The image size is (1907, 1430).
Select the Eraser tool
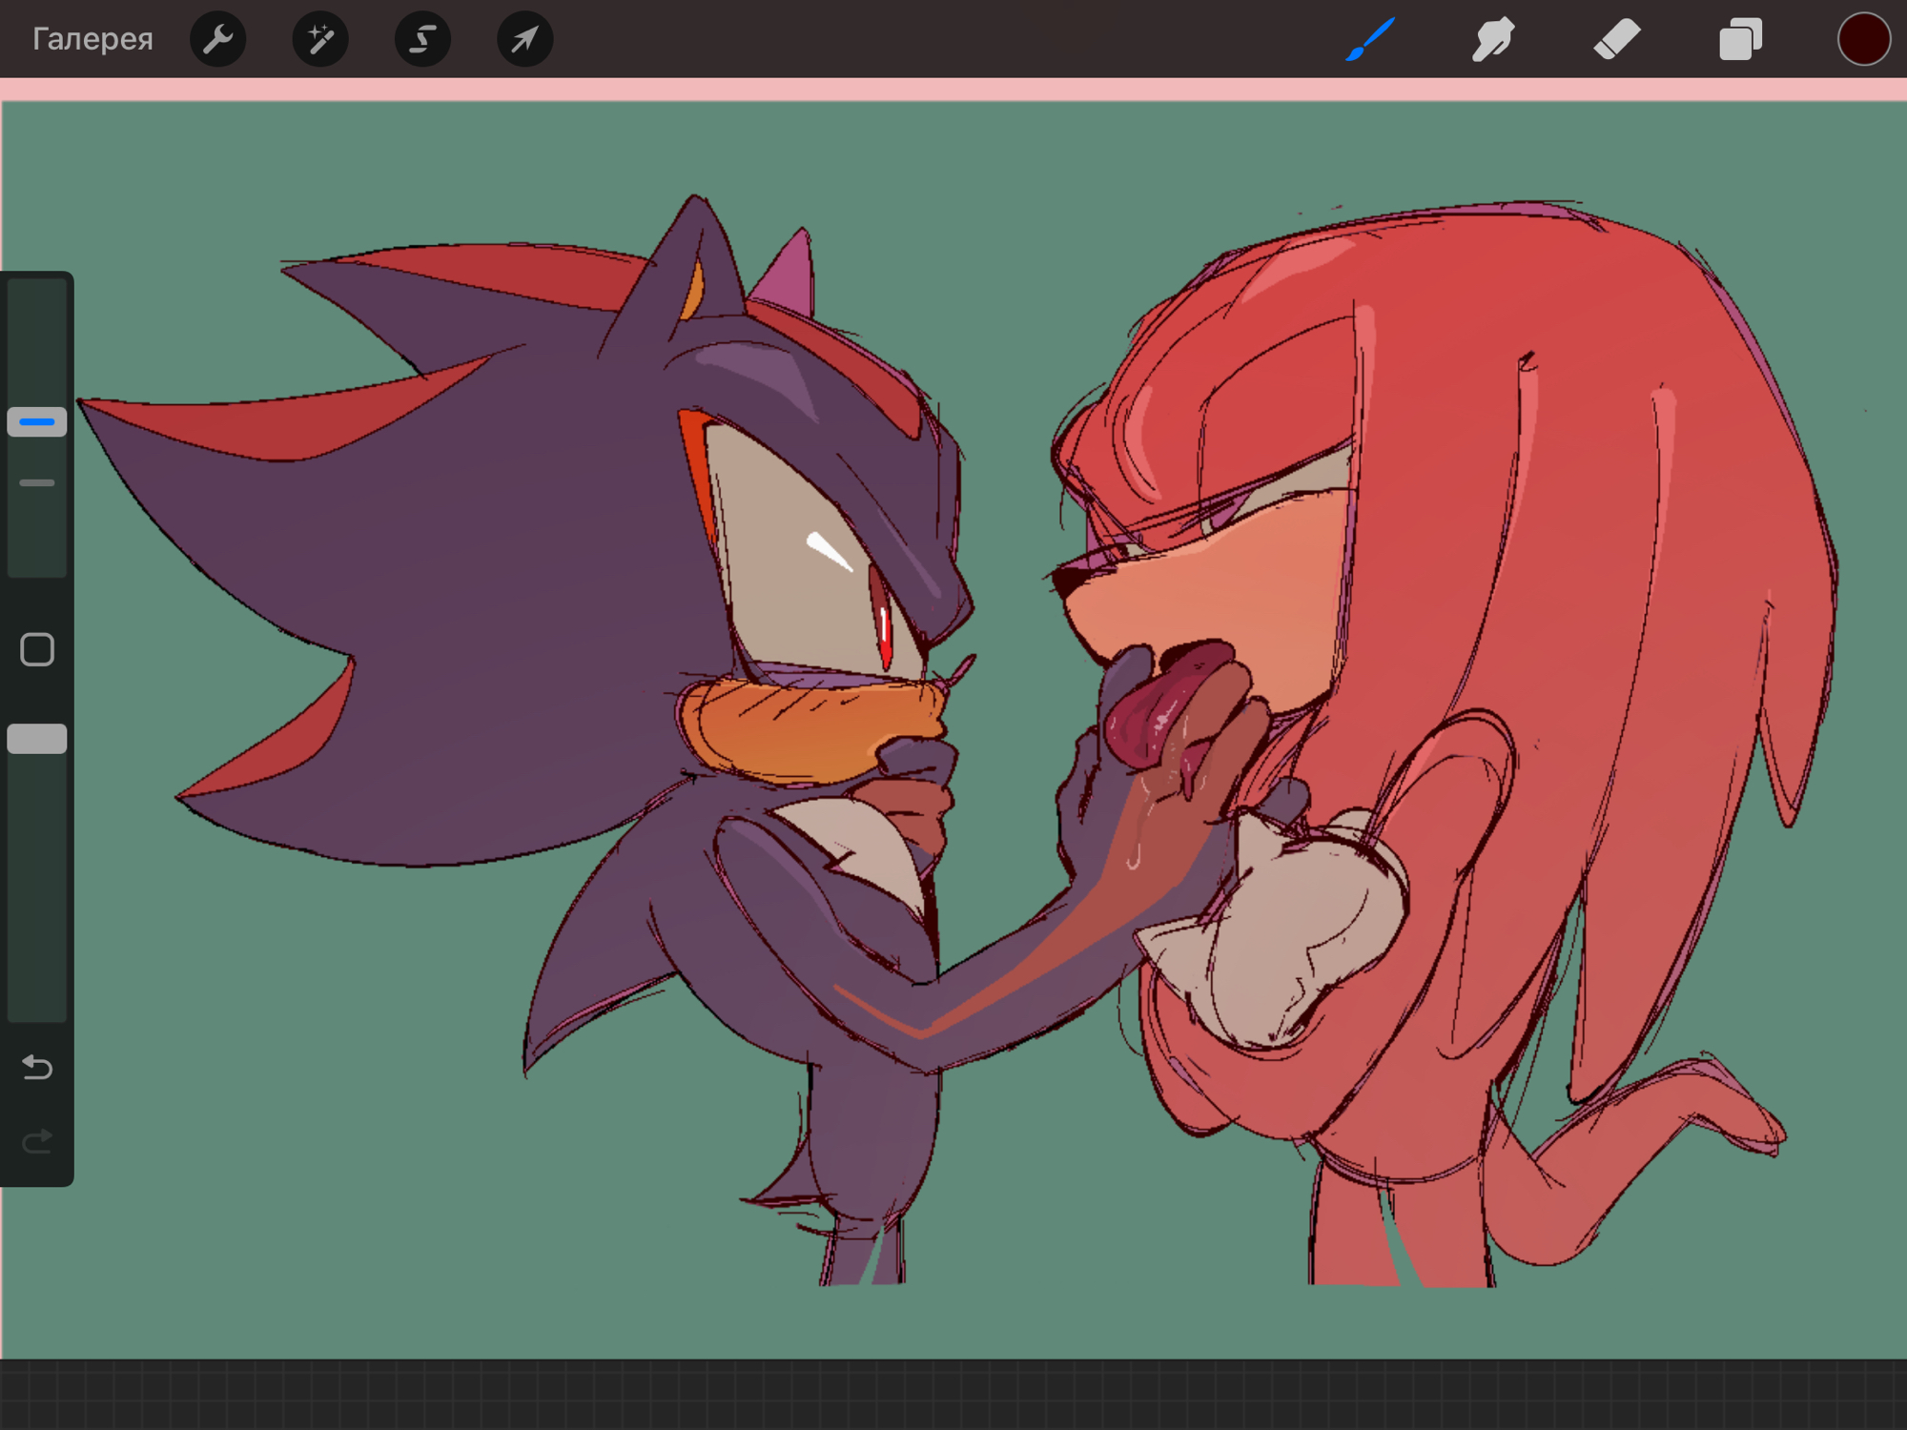click(x=1616, y=39)
